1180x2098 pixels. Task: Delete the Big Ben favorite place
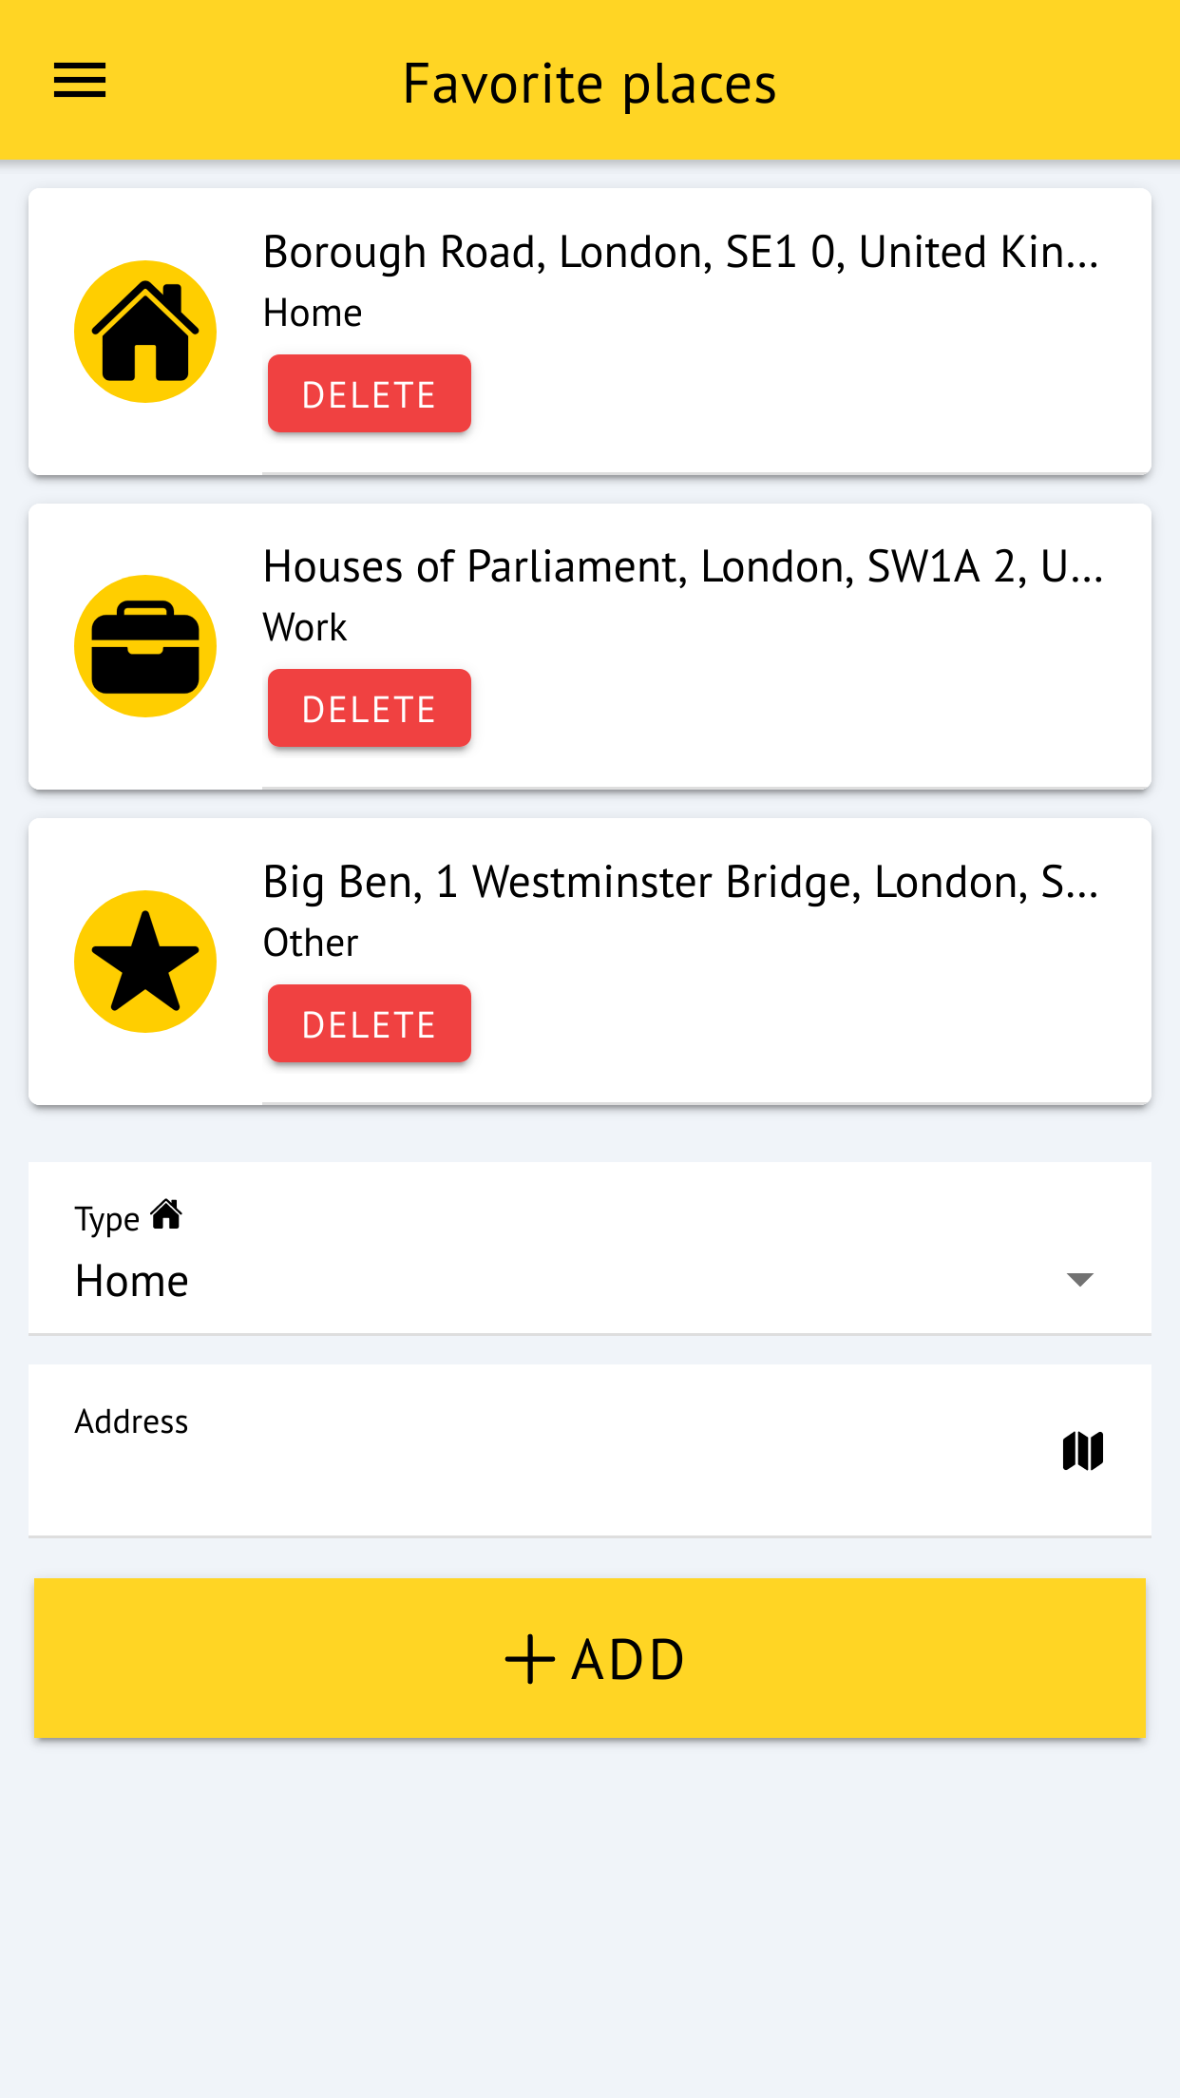(369, 1024)
